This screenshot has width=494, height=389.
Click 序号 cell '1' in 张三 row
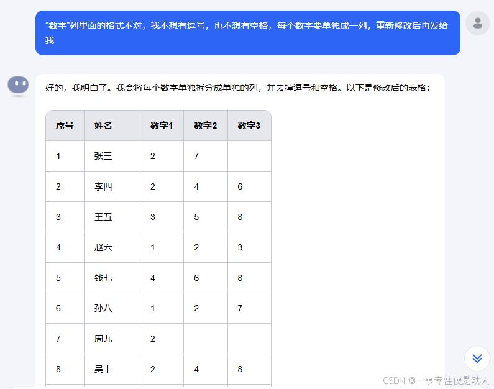coord(65,156)
